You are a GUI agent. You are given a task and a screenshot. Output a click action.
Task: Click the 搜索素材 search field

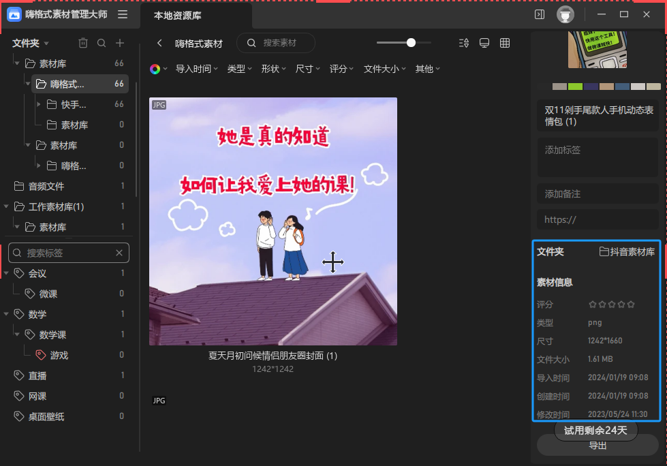click(x=276, y=43)
